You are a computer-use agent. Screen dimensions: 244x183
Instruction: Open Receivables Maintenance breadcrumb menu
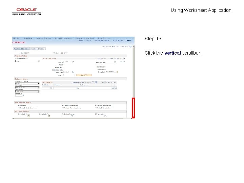[64, 38]
